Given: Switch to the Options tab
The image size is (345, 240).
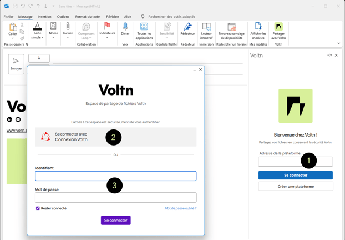Looking at the screenshot, I should [63, 17].
